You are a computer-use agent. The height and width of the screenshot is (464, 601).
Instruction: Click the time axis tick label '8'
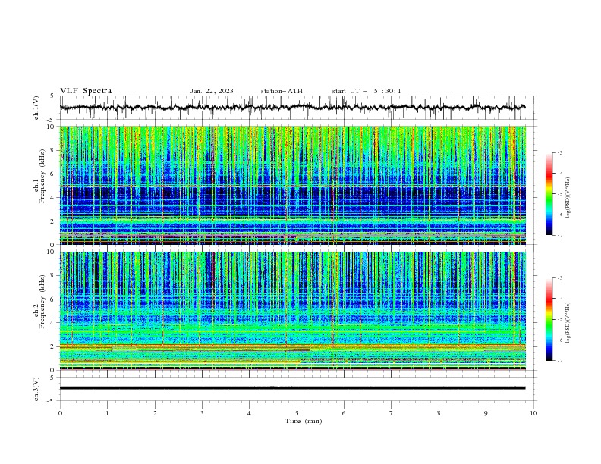[x=439, y=413]
